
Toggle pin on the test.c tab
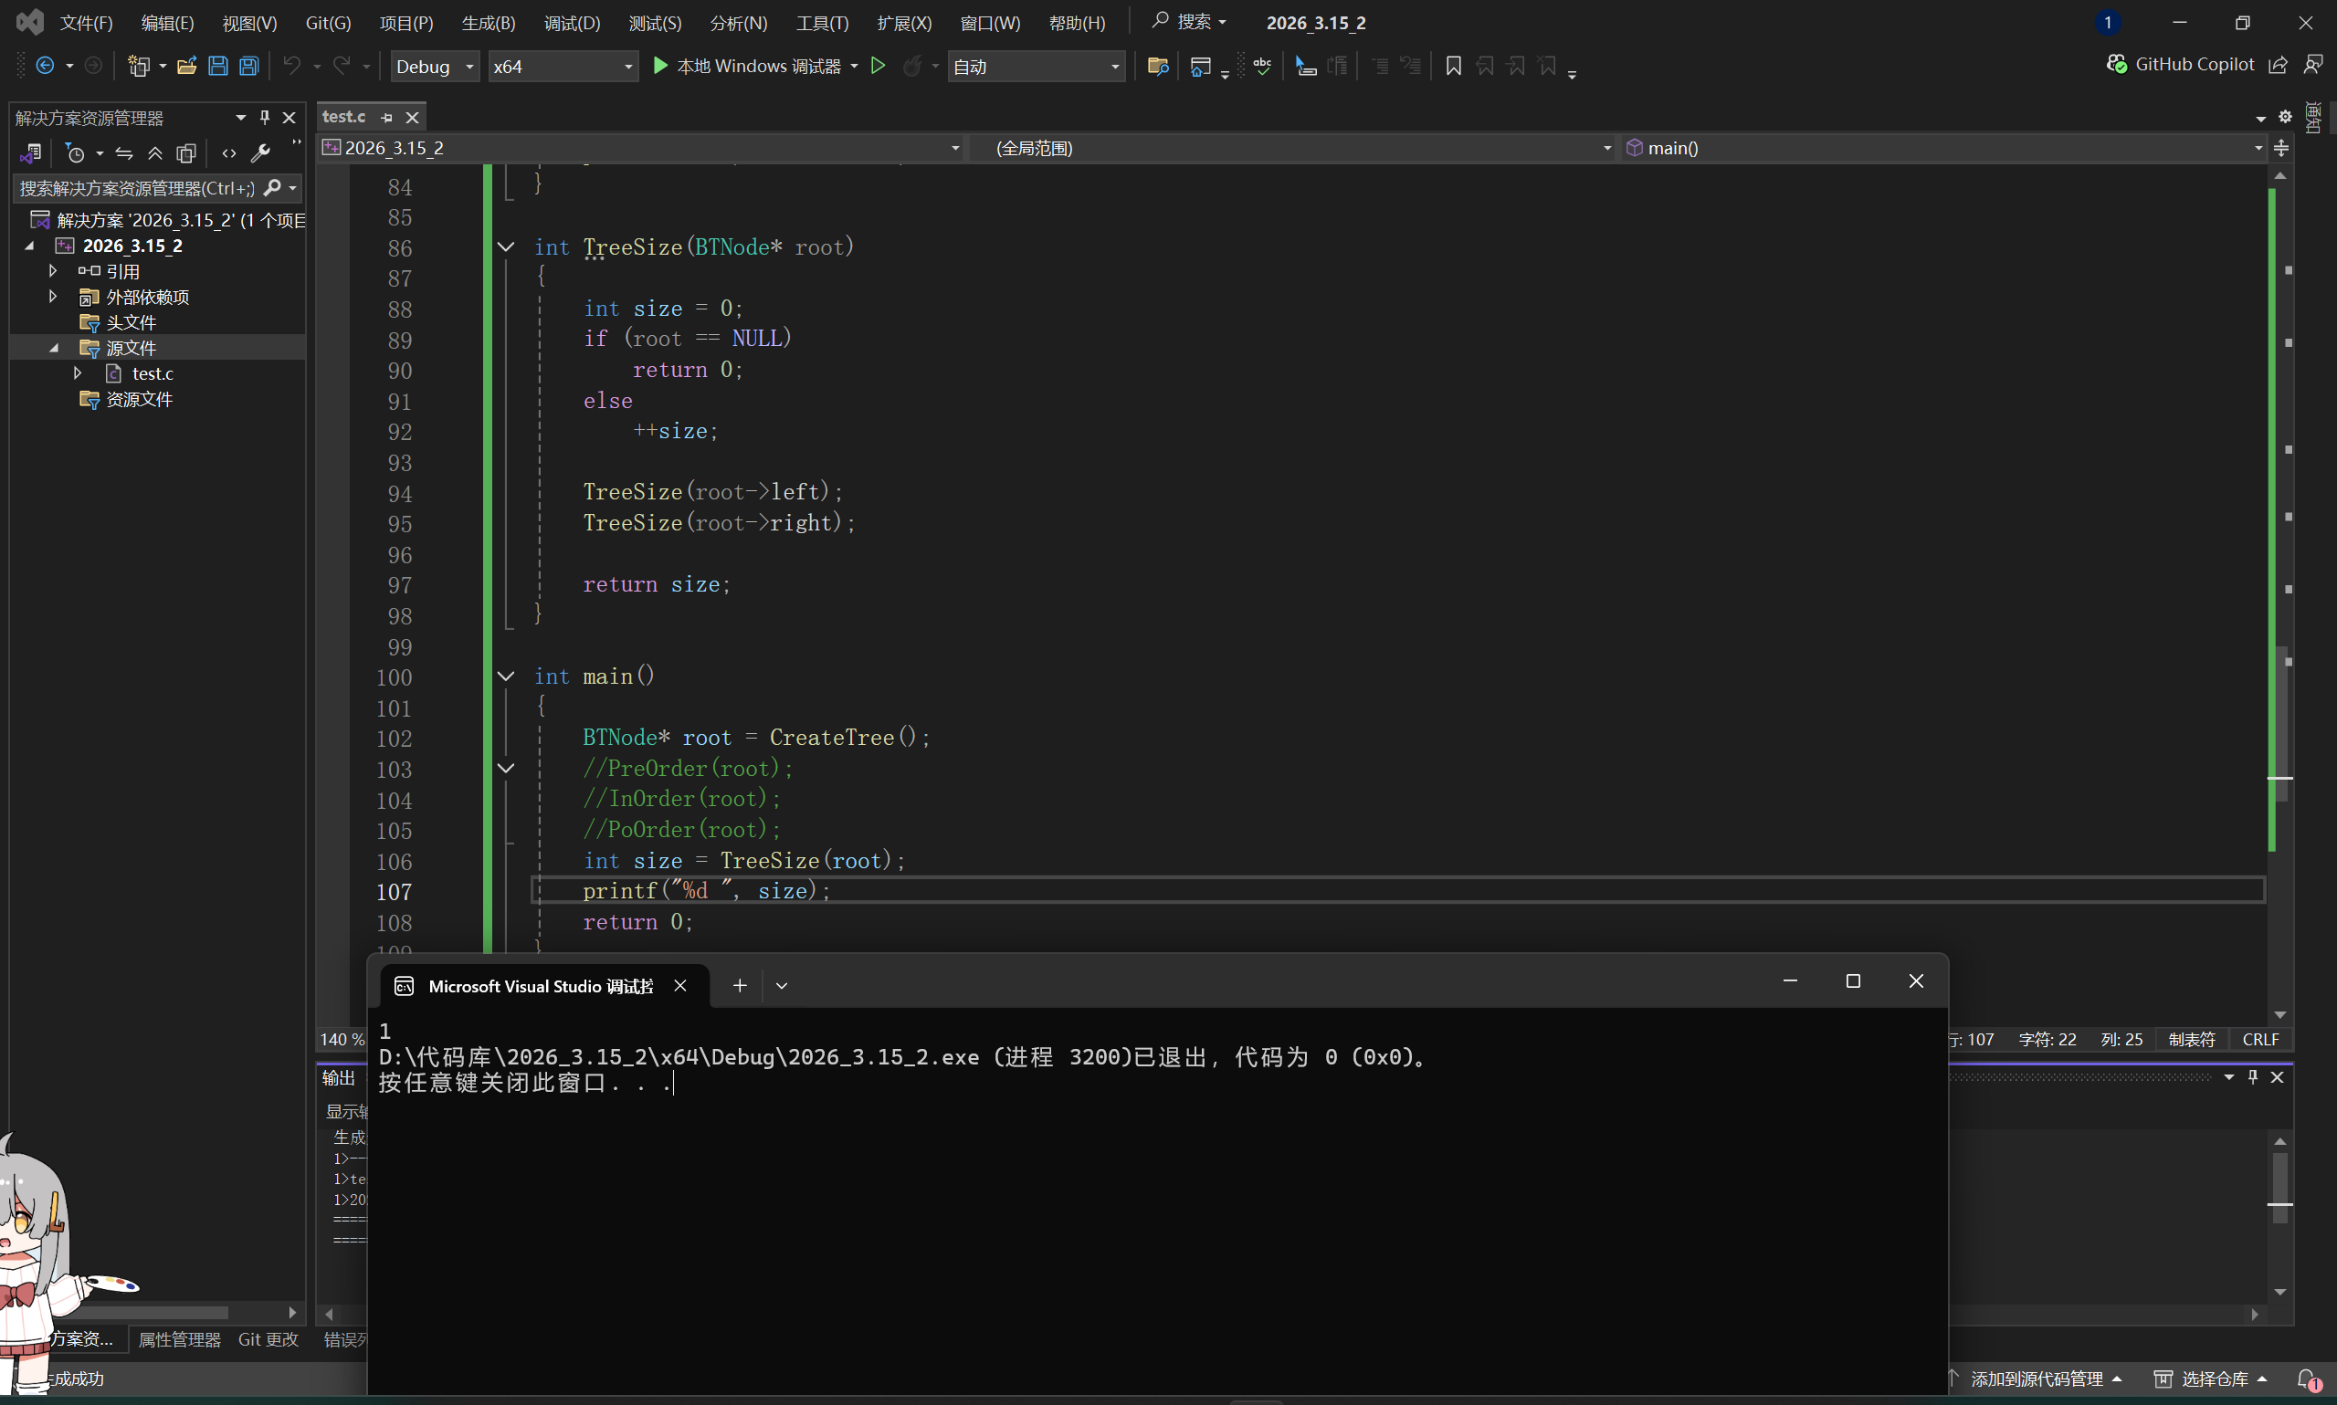[x=386, y=118]
